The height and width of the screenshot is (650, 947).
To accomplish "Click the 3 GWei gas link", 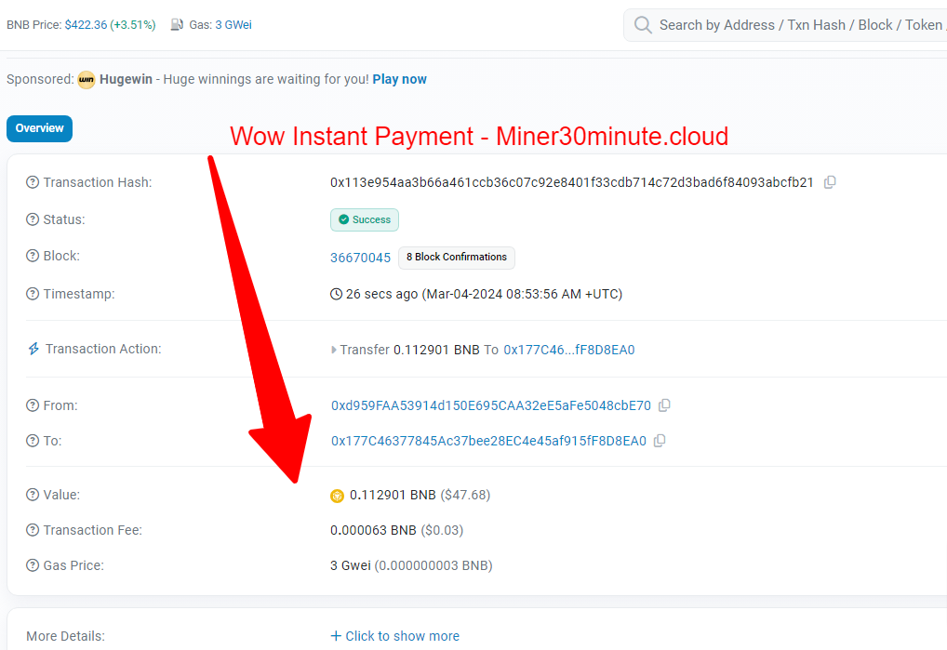I will point(233,25).
